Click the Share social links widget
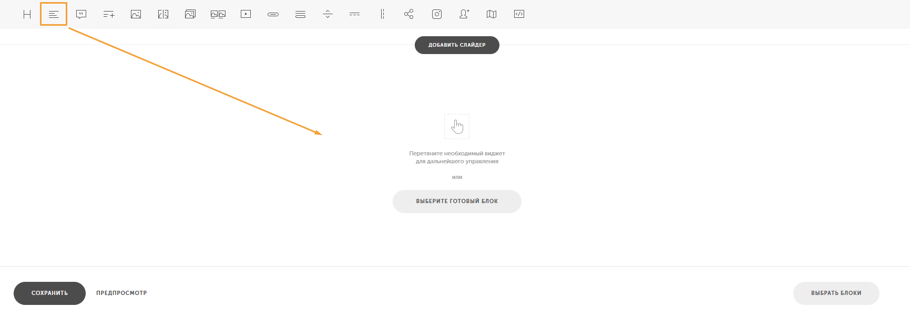 [409, 14]
